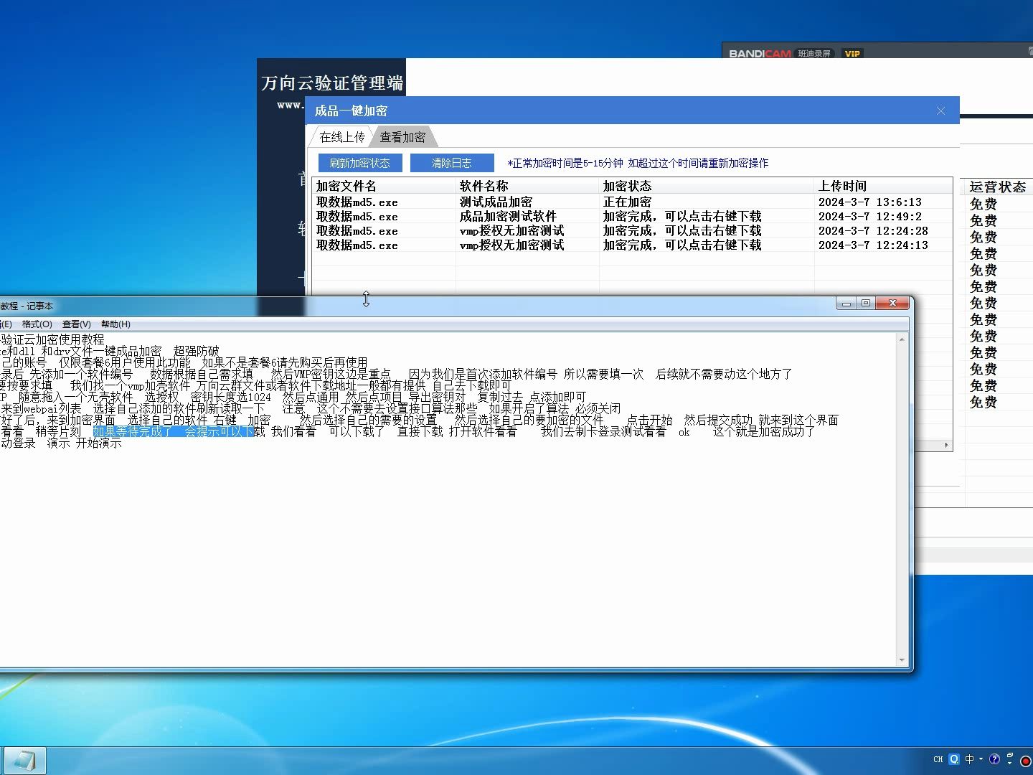Click the 刷新加密状态 refresh button
The height and width of the screenshot is (775, 1033).
tap(360, 163)
